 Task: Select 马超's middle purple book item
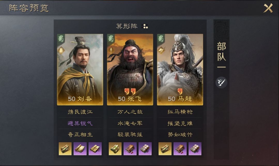click(180, 148)
